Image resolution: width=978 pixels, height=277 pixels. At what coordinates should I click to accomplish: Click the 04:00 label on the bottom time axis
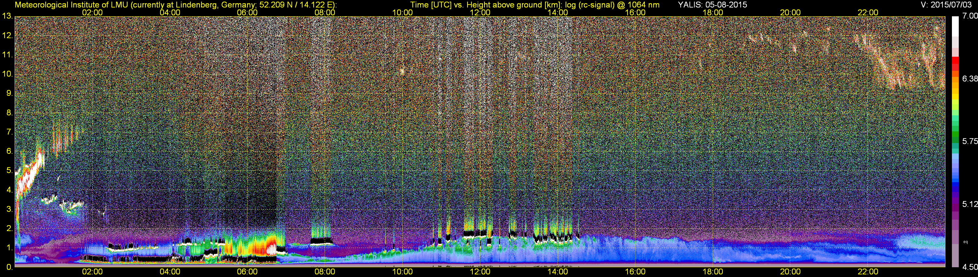[170, 272]
